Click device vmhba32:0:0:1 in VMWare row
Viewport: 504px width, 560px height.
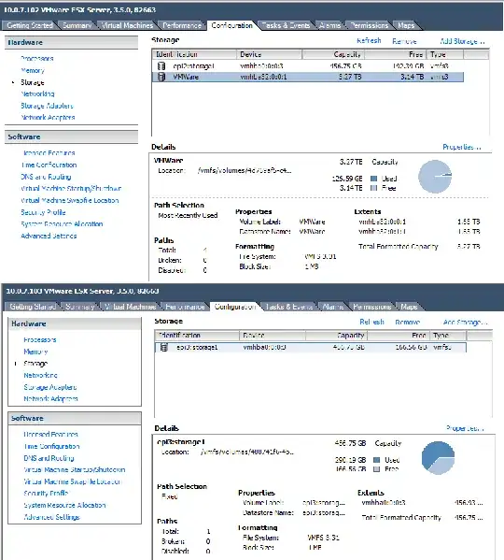[263, 77]
